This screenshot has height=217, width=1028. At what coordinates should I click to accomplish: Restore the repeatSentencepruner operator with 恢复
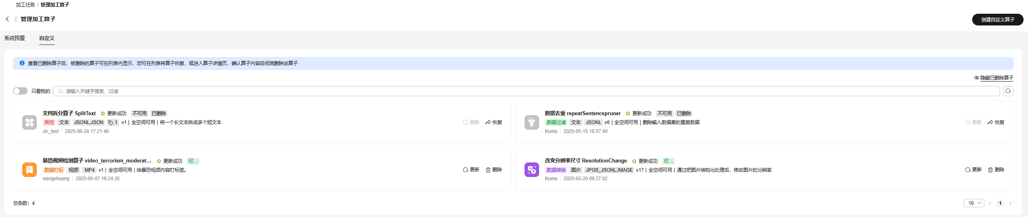996,122
